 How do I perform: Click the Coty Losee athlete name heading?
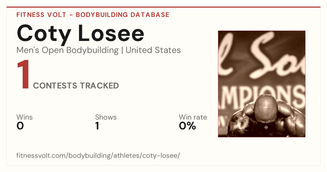pos(80,33)
